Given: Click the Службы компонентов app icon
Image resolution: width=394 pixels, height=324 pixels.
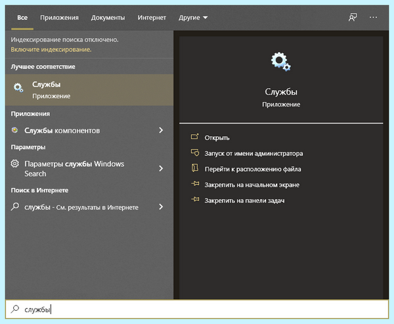Looking at the screenshot, I should [x=14, y=130].
